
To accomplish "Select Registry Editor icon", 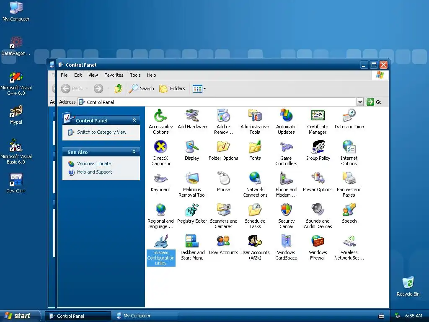I will tap(192, 213).
